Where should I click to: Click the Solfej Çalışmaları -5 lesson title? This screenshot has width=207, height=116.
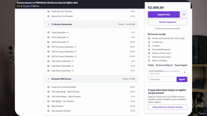coord(60,37)
